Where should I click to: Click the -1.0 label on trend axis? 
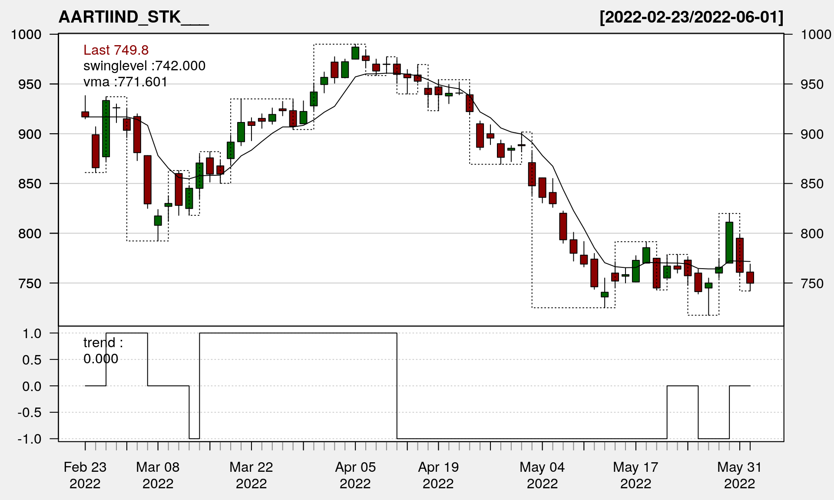point(30,439)
